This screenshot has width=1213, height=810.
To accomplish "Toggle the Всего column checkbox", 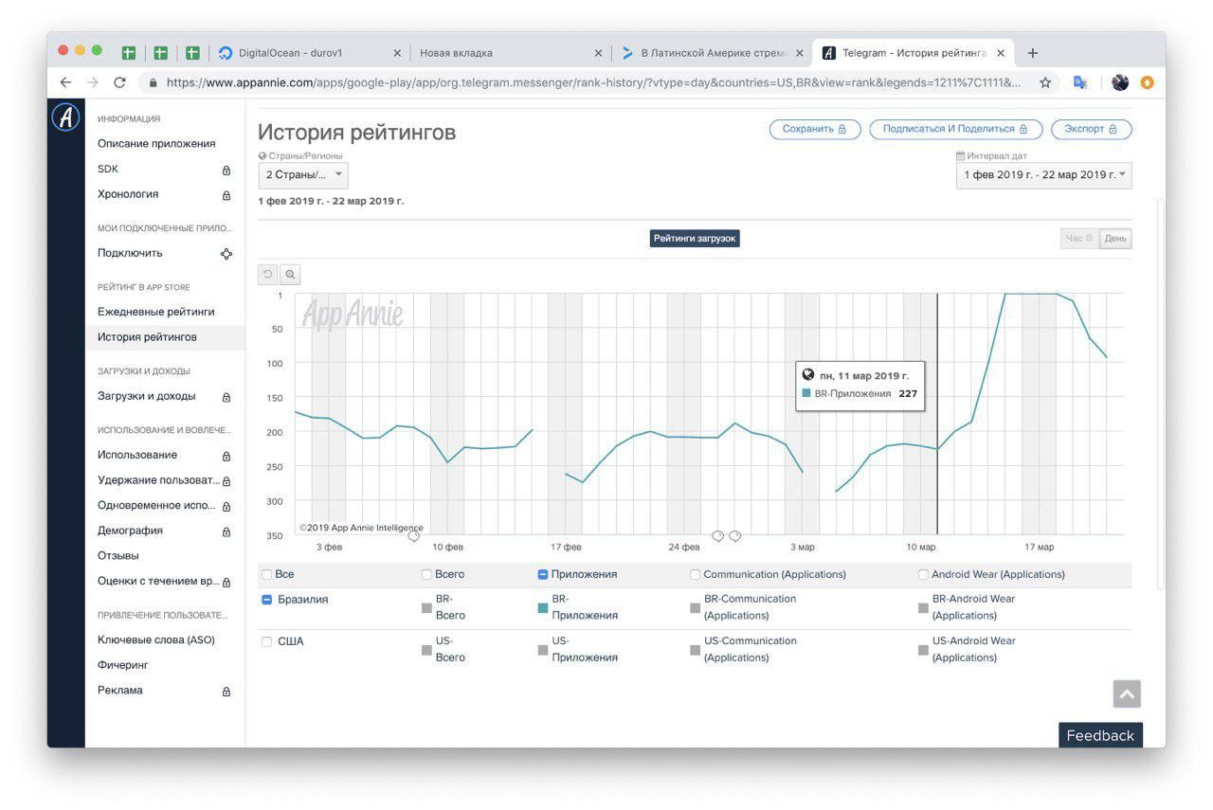I will click(426, 574).
